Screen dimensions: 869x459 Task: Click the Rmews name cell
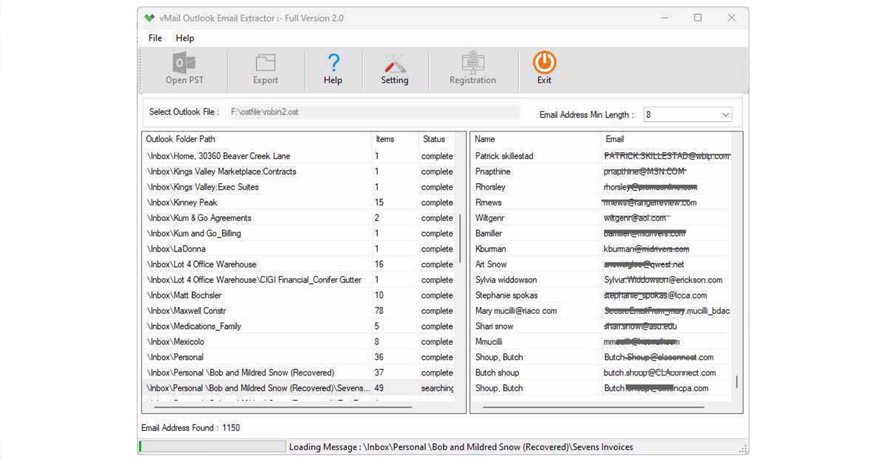pyautogui.click(x=489, y=202)
